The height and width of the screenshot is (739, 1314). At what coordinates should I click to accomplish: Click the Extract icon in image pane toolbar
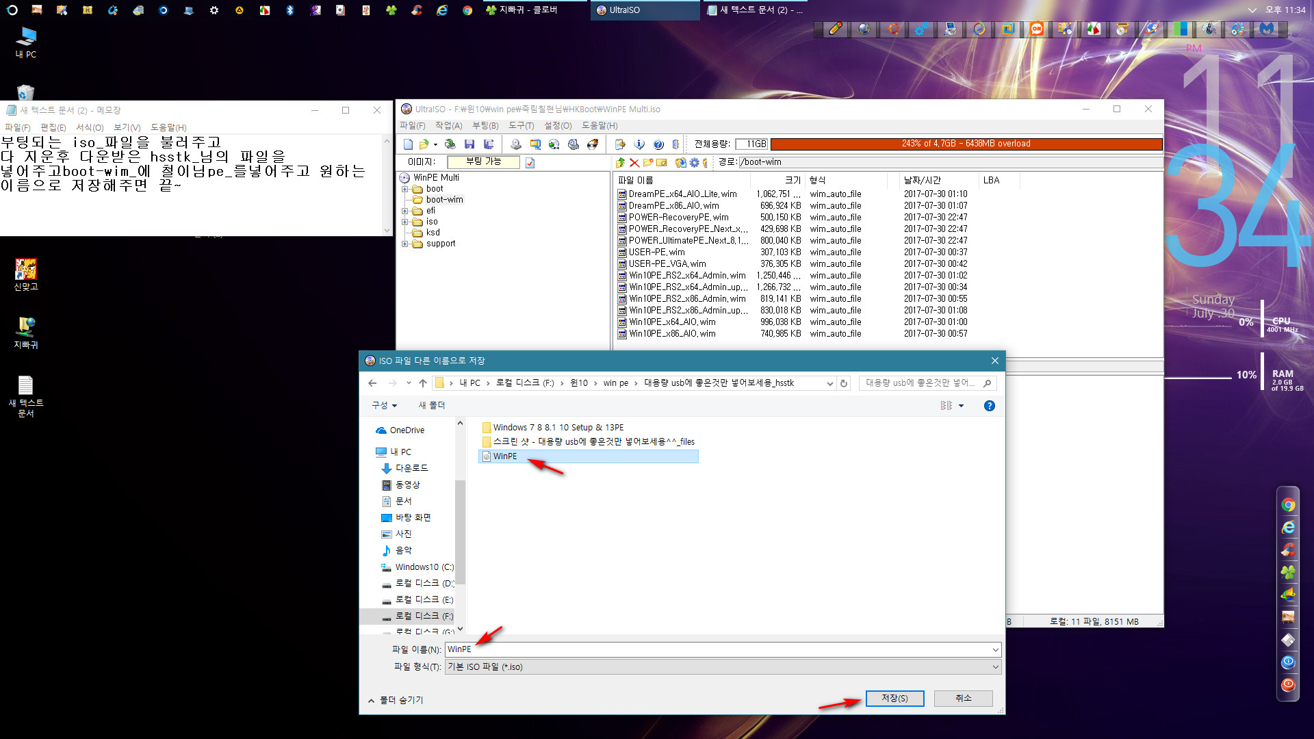click(680, 162)
